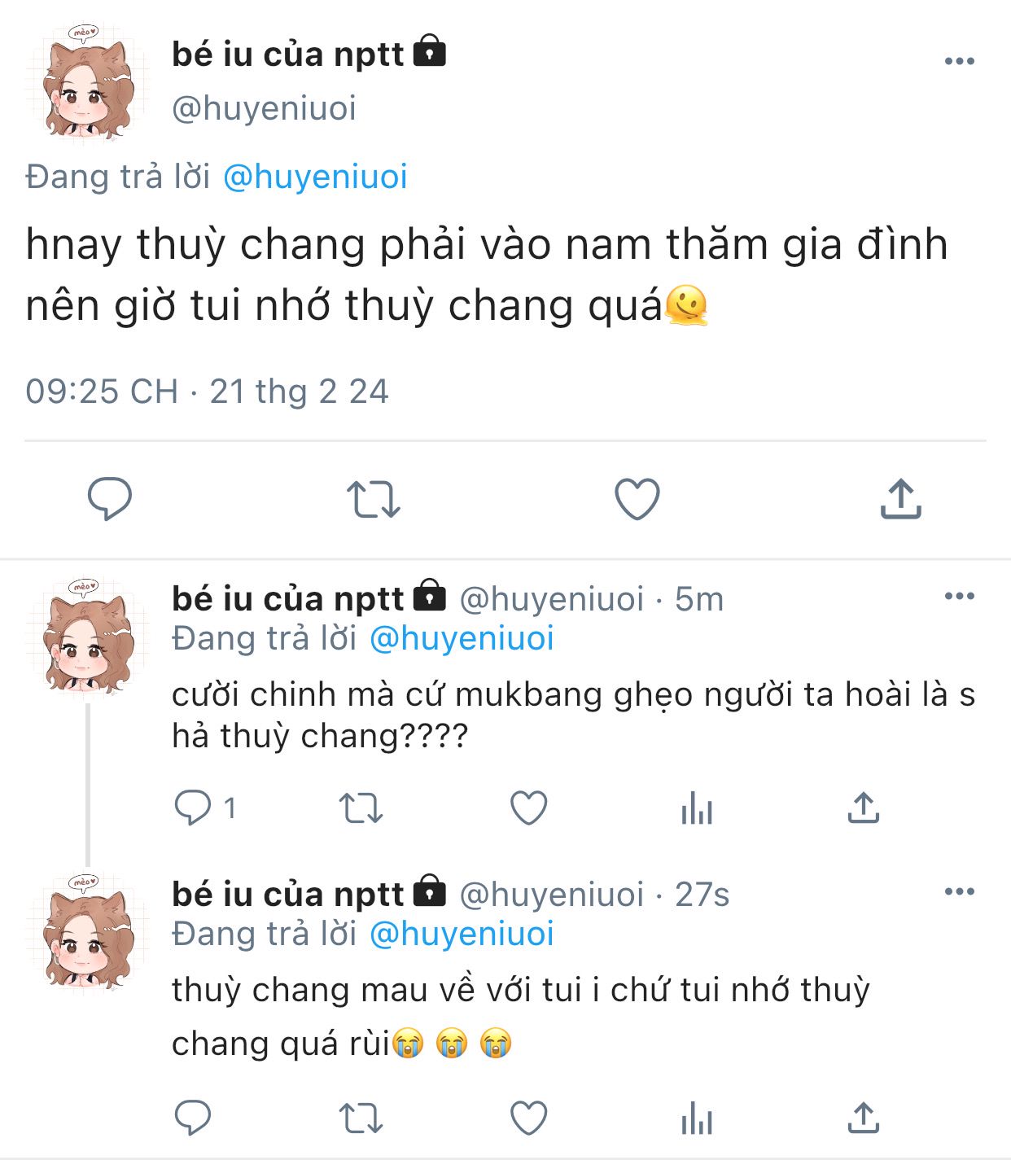Retweet the 27s tweet
The image size is (1011, 1160).
point(361,1118)
